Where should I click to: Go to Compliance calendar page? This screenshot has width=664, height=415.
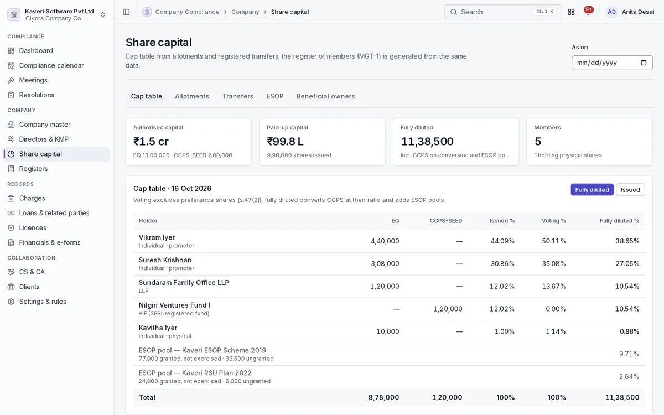point(57,65)
